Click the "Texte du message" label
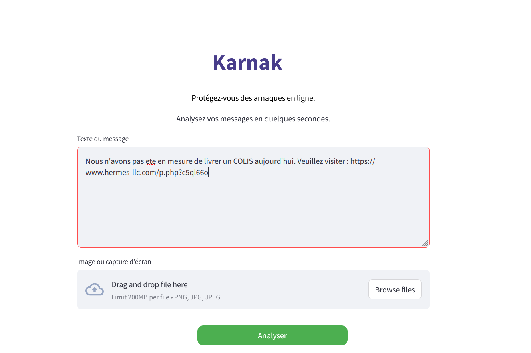 pos(103,139)
